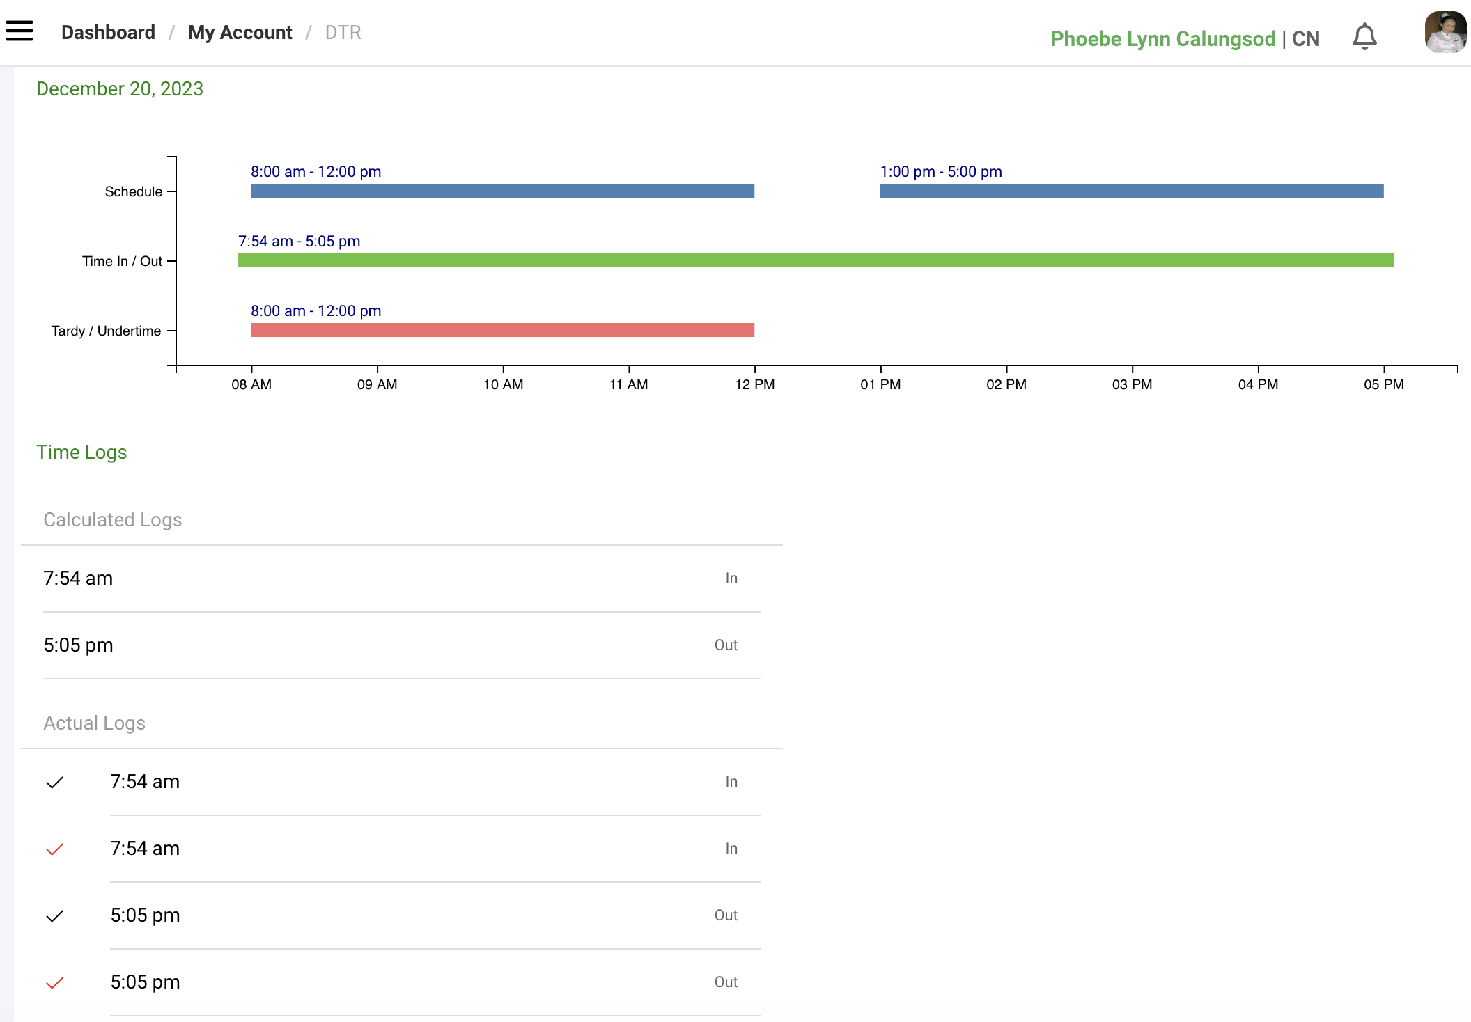1471x1022 pixels.
Task: Open the My Account breadcrumb
Action: [240, 33]
